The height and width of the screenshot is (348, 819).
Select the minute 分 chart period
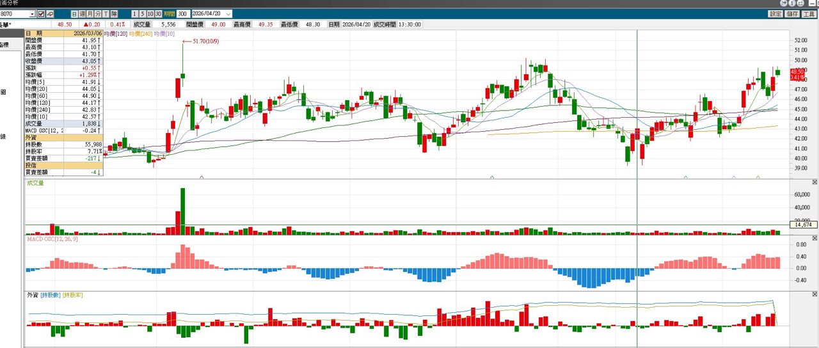coord(97,13)
